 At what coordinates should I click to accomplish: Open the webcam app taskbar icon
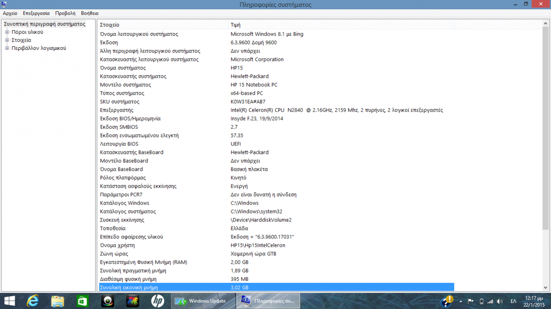pyautogui.click(x=107, y=301)
